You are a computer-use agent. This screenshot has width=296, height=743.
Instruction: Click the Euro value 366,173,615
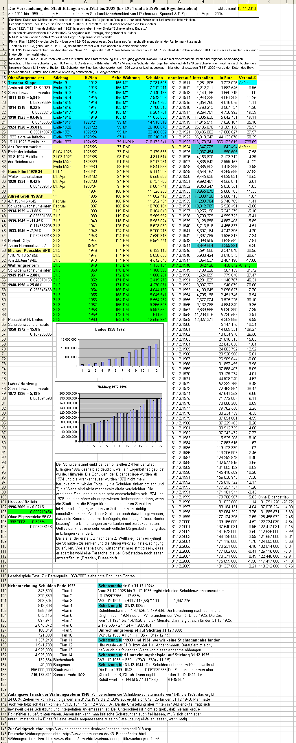[x=226, y=142]
